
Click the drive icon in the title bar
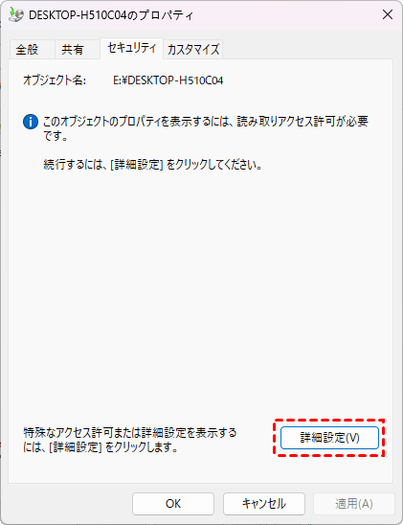[x=16, y=14]
